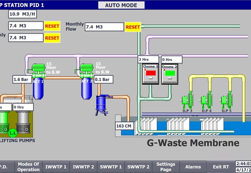The width and height of the screenshot is (251, 173).
Task: Click the 163 CM tank level reading
Action: pyautogui.click(x=125, y=126)
